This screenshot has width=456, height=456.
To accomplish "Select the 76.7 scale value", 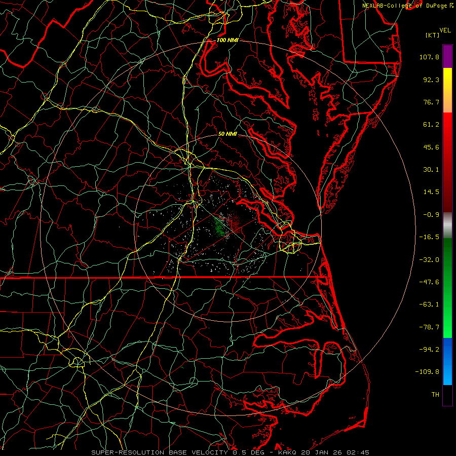I will [431, 102].
